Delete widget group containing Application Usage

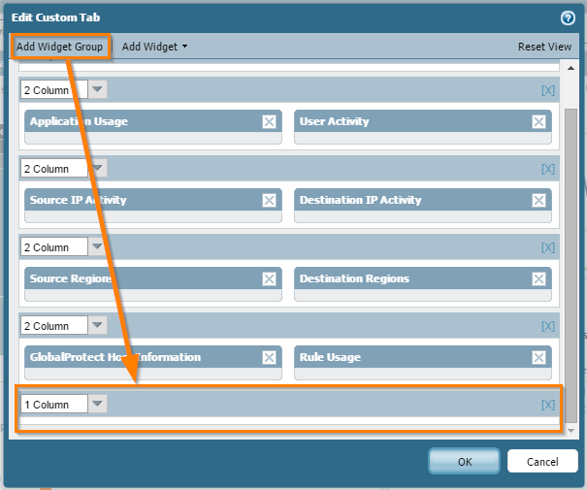click(x=547, y=90)
